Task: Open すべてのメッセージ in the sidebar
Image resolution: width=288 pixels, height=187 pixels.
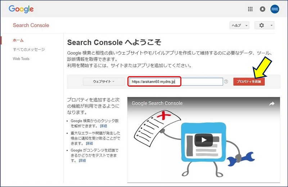Action: (29, 49)
